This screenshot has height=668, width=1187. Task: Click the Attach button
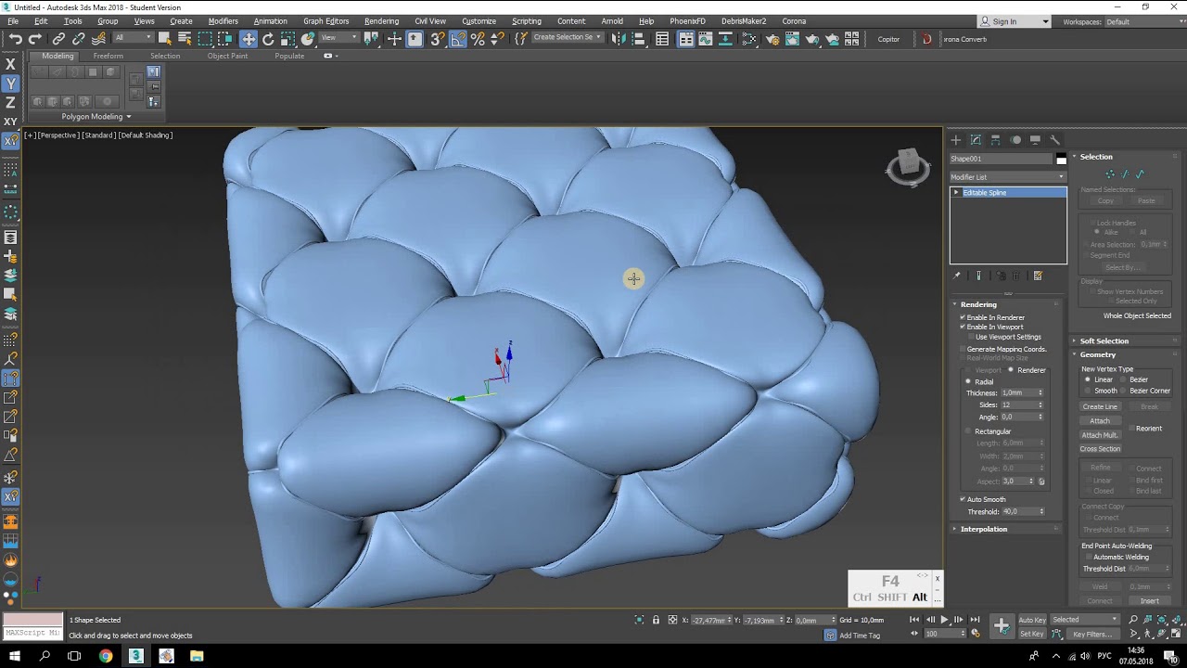(x=1100, y=421)
